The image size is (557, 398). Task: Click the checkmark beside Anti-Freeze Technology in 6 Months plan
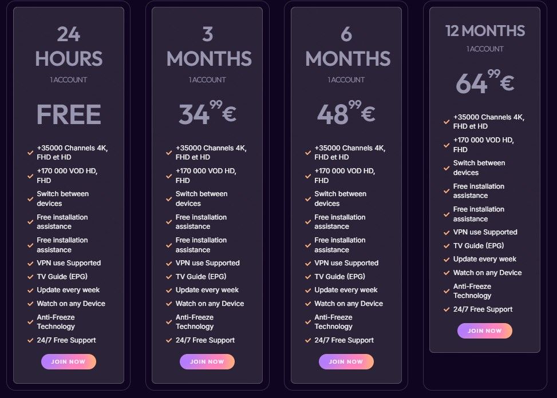pyautogui.click(x=309, y=321)
